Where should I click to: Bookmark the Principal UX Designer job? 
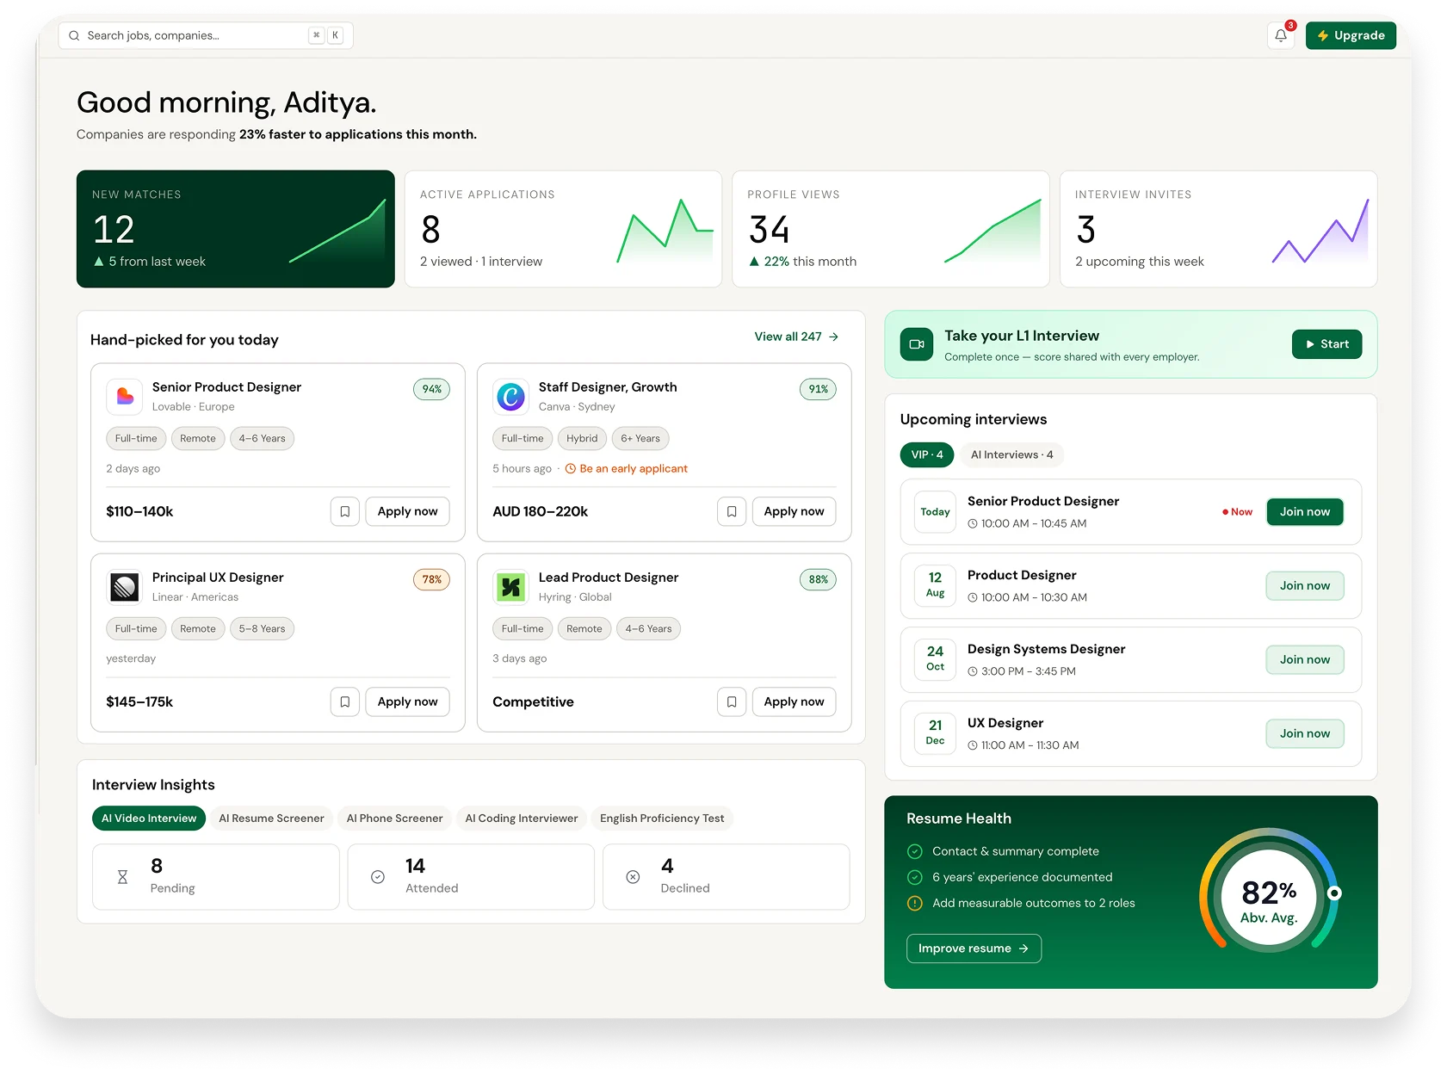tap(345, 701)
